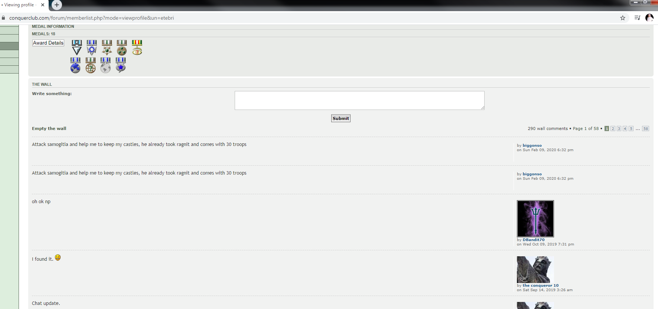Submit the wall comment

(x=341, y=118)
